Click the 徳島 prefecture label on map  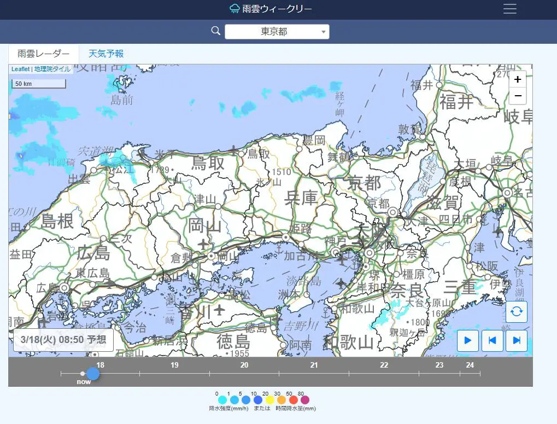pyautogui.click(x=233, y=341)
